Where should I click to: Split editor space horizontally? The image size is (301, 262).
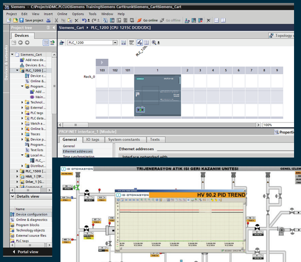tap(216, 20)
